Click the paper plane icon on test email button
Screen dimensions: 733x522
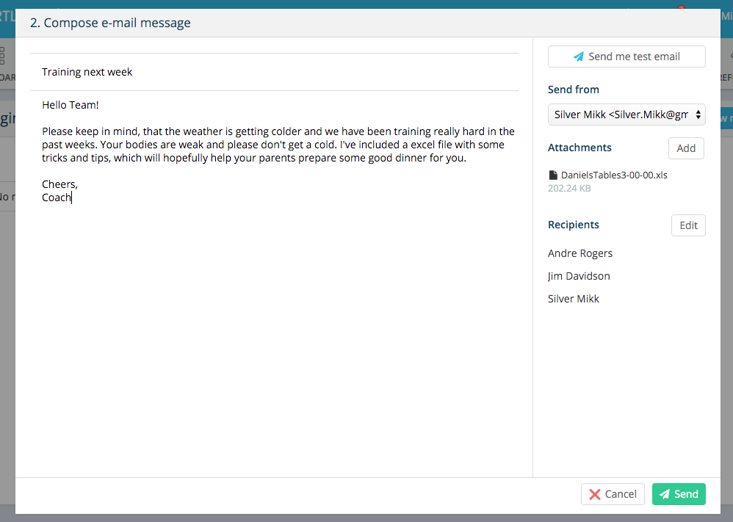[579, 57]
